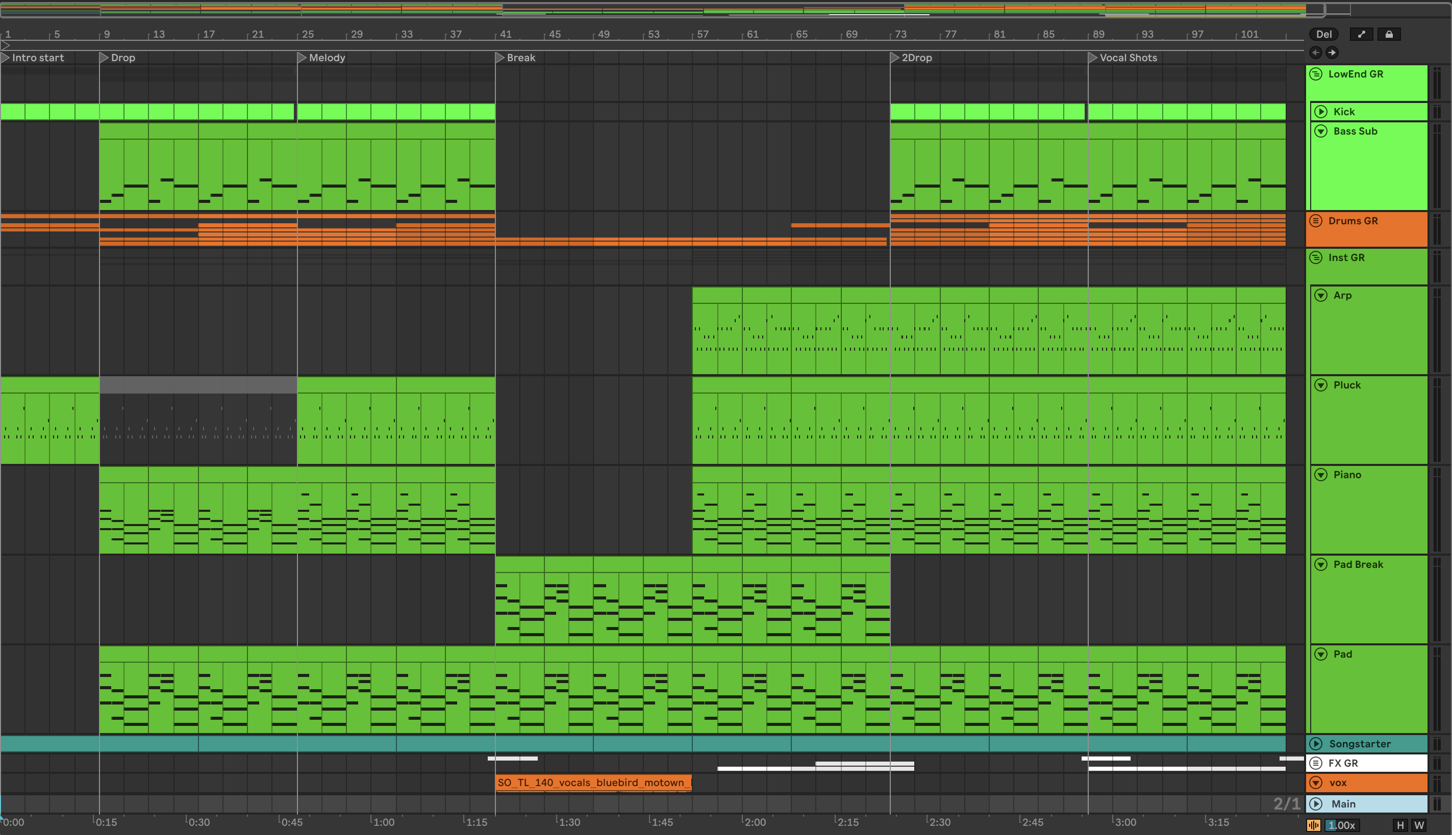Click the 2/1 grid size label

1287,804
